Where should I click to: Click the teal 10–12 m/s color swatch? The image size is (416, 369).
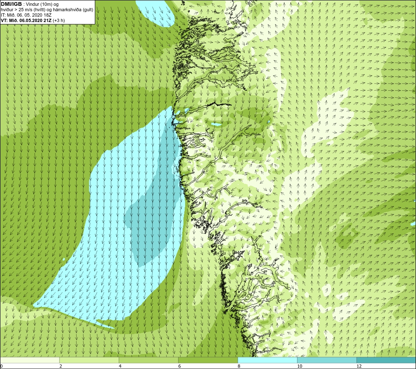327,360
